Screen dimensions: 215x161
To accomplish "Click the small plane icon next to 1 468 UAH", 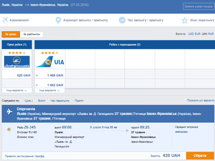I will click(37, 76).
